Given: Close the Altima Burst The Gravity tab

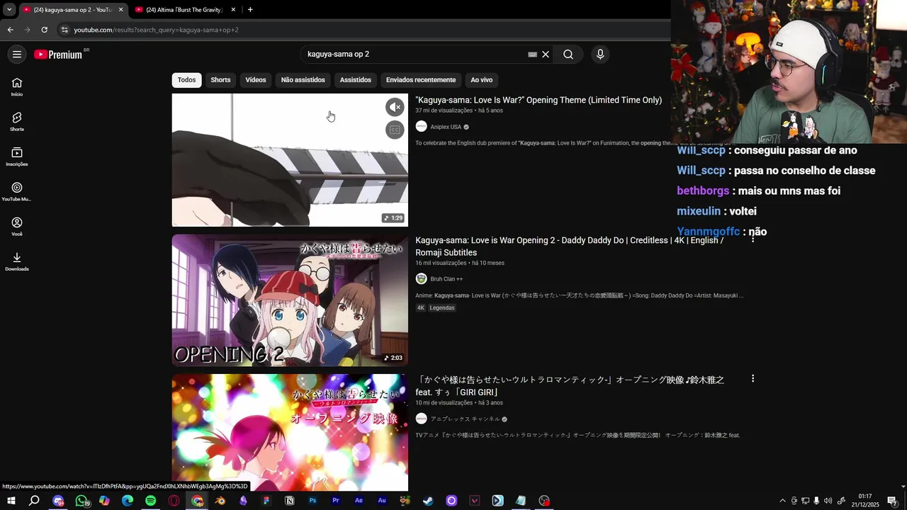Looking at the screenshot, I should (232, 10).
